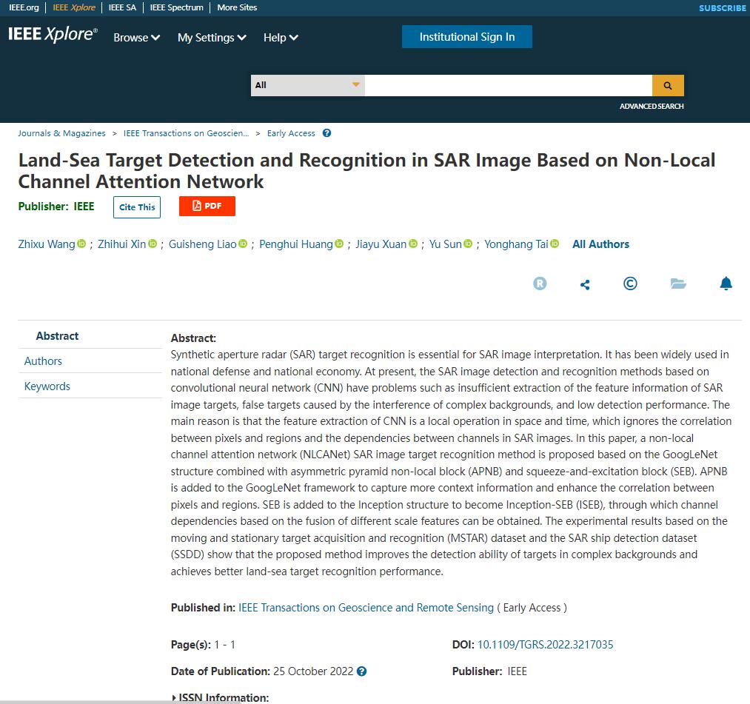Download the article PDF
The width and height of the screenshot is (750, 704).
pos(207,206)
